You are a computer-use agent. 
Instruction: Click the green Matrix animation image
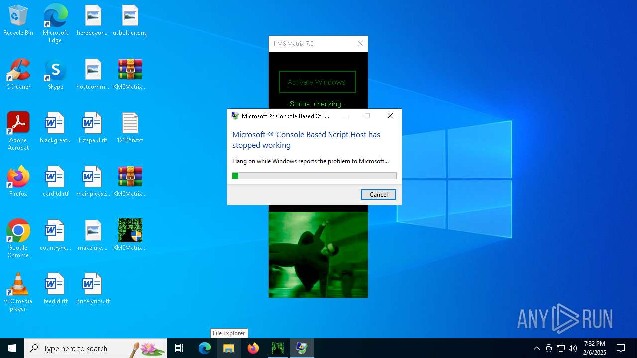318,255
